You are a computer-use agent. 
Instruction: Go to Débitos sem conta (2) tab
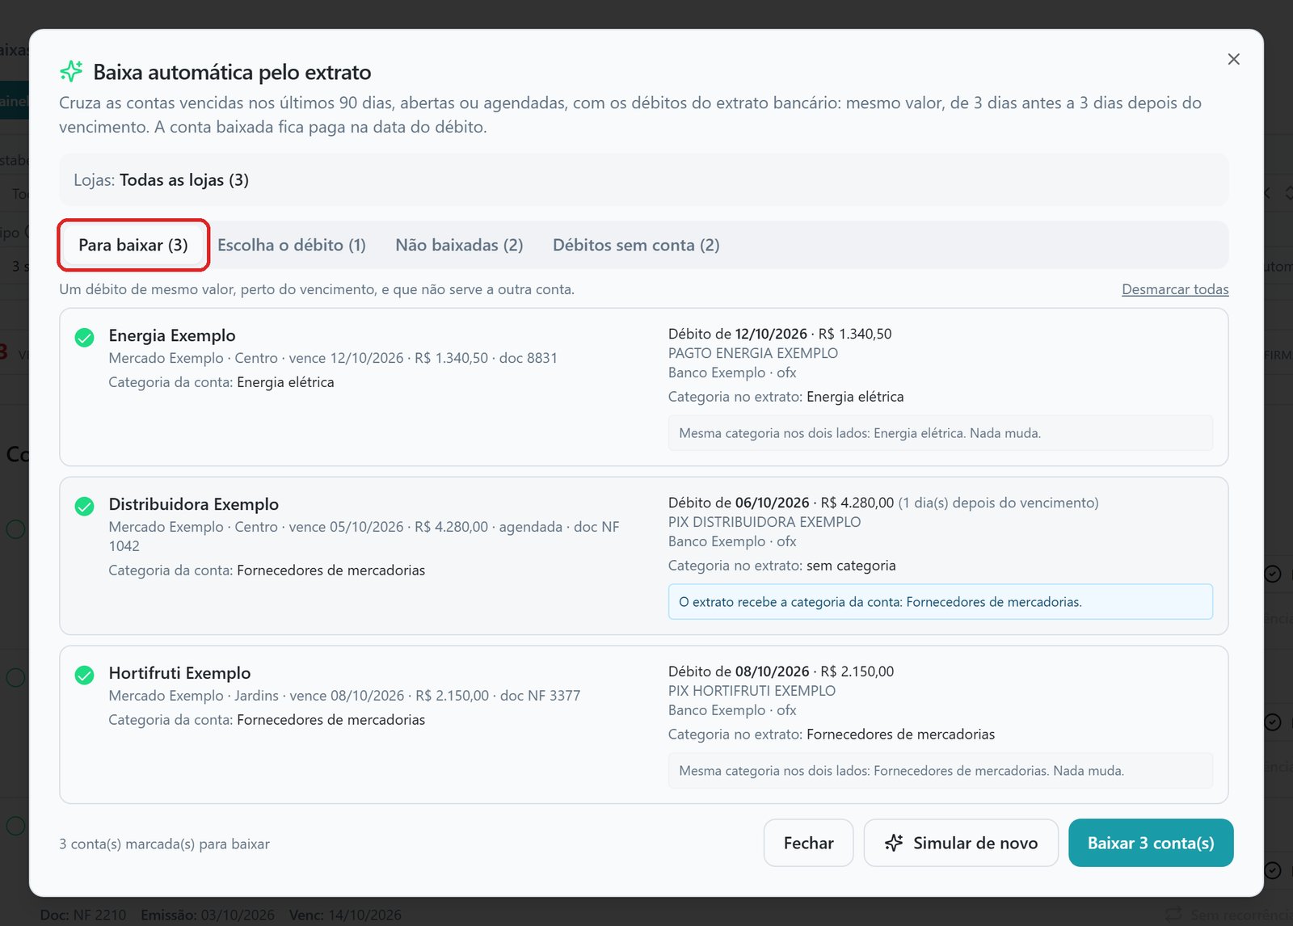pyautogui.click(x=636, y=245)
